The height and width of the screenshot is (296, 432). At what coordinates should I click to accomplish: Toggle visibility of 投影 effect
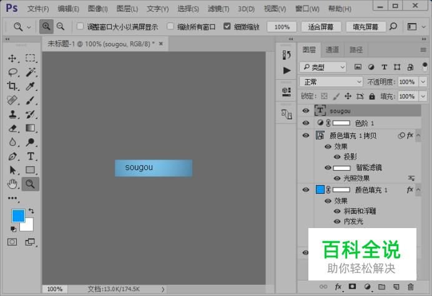(x=337, y=157)
